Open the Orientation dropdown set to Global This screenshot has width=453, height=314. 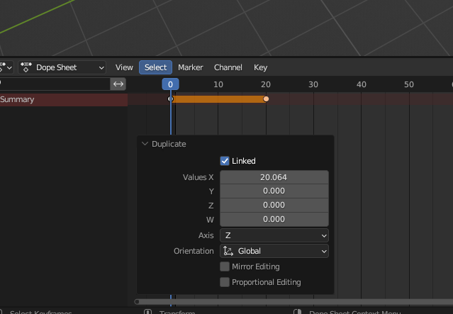point(274,251)
